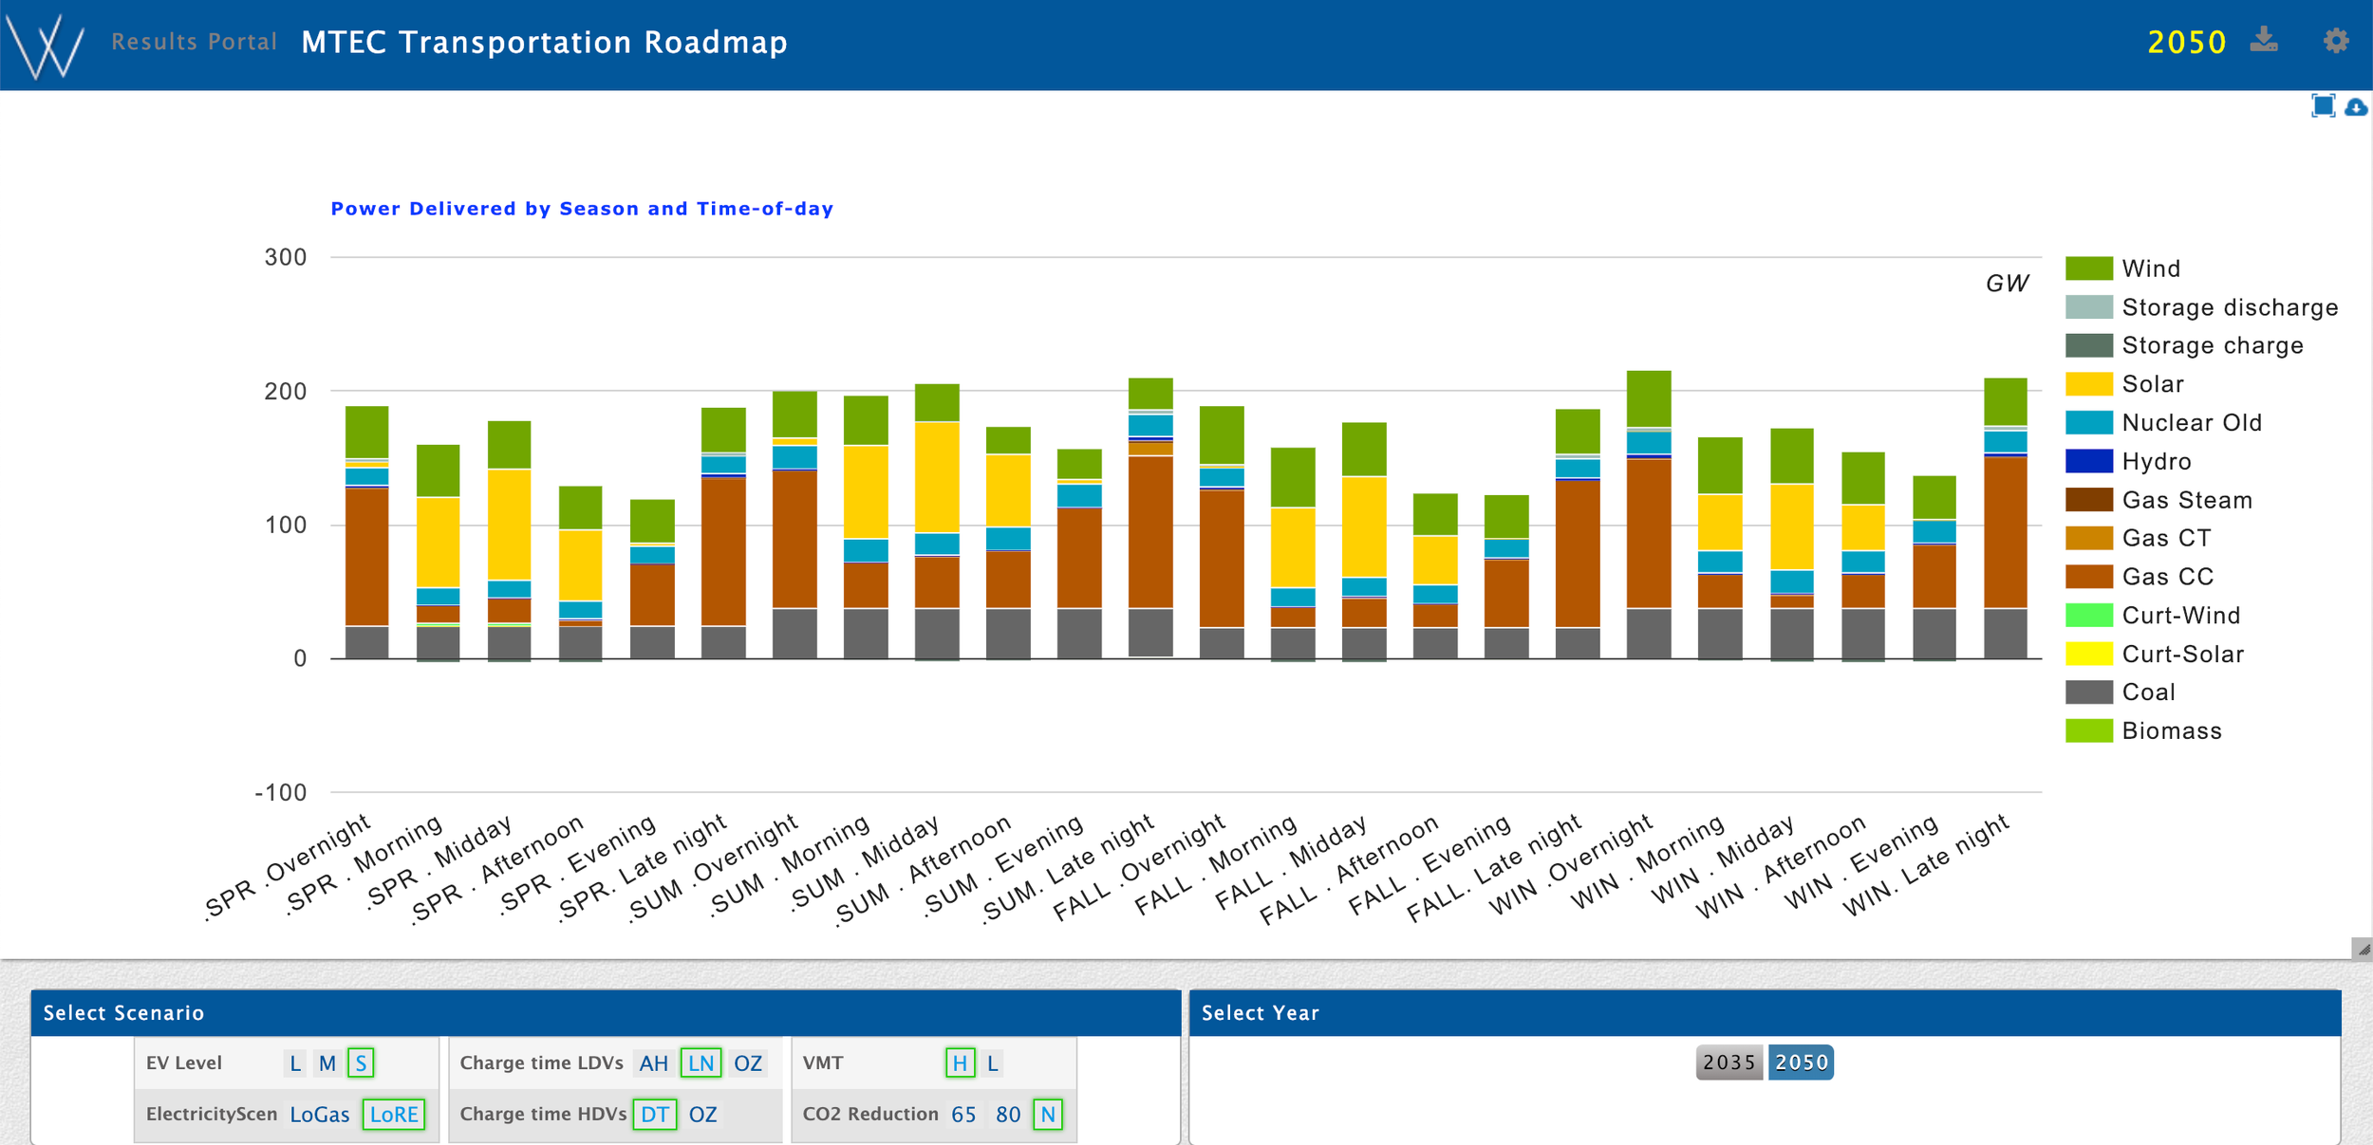
Task: Click Storage discharge legend swatch
Action: (x=2088, y=307)
